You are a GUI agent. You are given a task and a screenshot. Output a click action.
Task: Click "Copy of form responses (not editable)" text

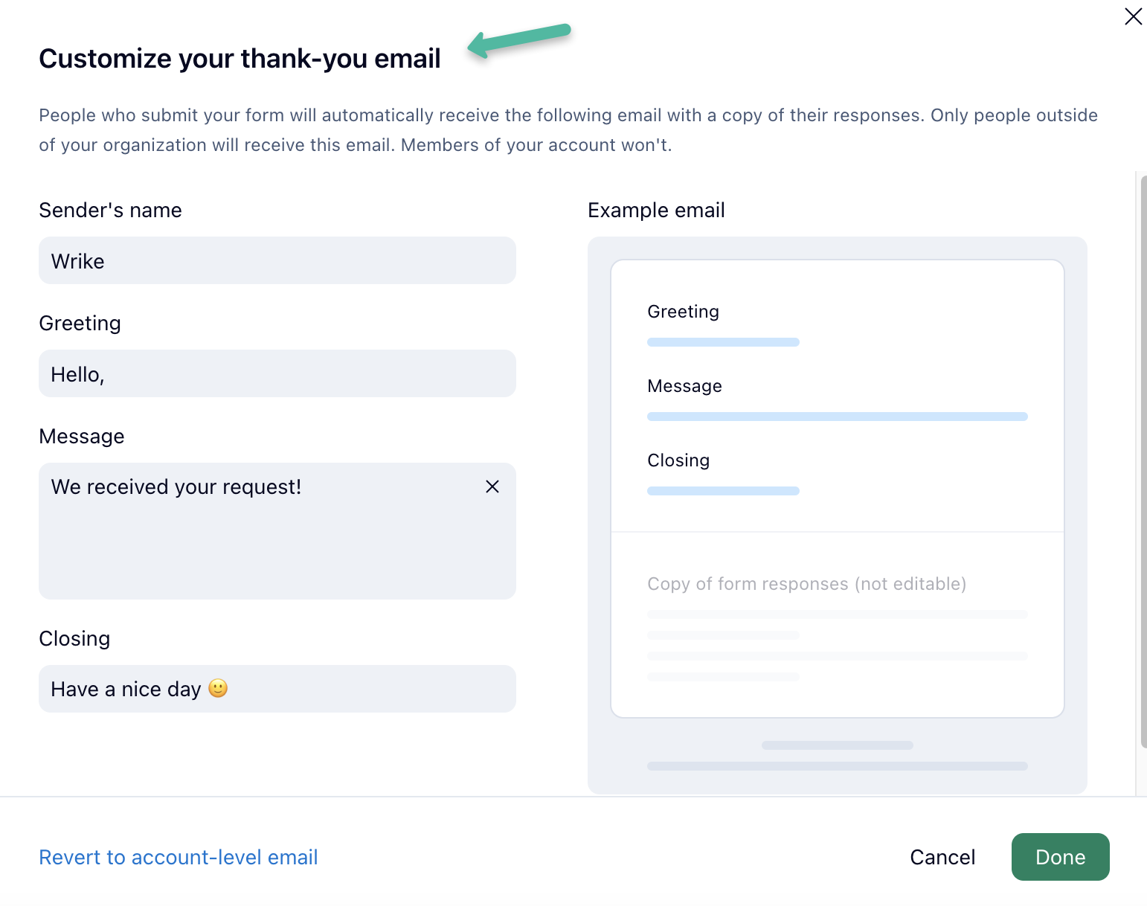point(806,584)
